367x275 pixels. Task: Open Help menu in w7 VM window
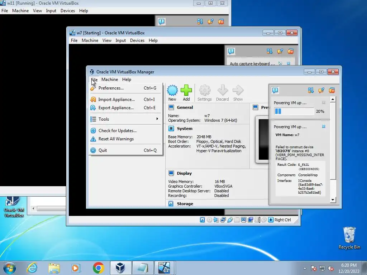[x=153, y=40]
